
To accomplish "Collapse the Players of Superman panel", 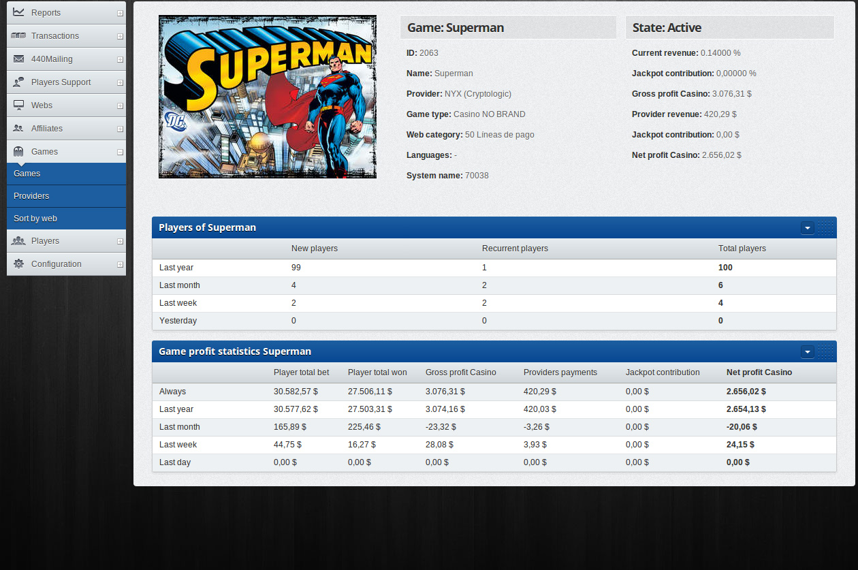I will (808, 228).
